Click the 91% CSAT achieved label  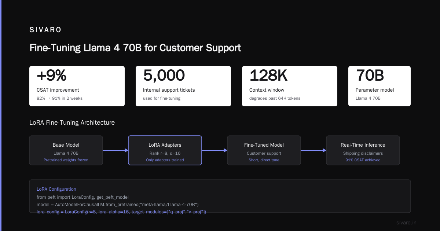(x=363, y=160)
